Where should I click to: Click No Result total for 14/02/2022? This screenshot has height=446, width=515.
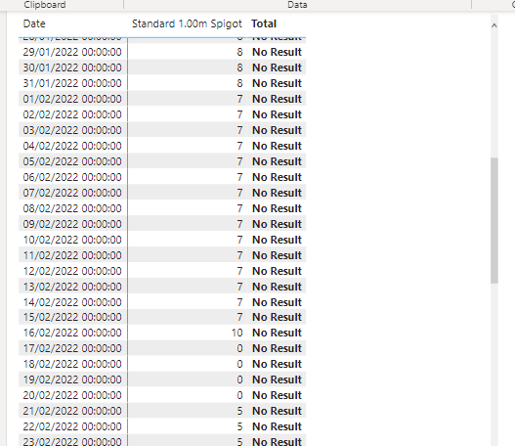click(x=277, y=302)
